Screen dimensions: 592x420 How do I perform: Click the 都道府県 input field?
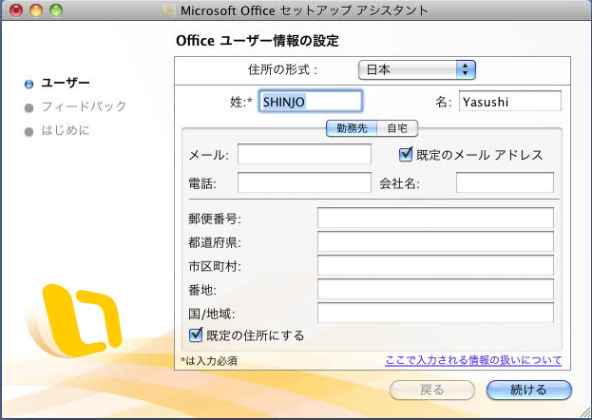(x=435, y=241)
